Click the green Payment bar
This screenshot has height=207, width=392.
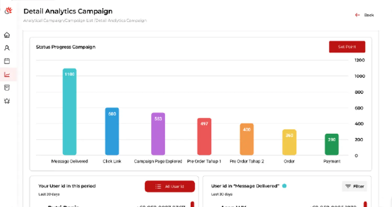(x=332, y=144)
